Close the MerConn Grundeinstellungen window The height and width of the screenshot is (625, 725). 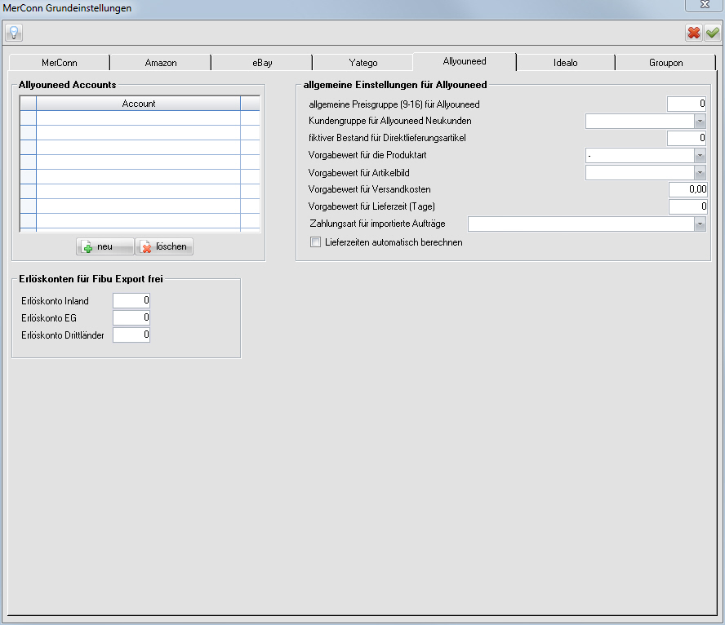705,5
